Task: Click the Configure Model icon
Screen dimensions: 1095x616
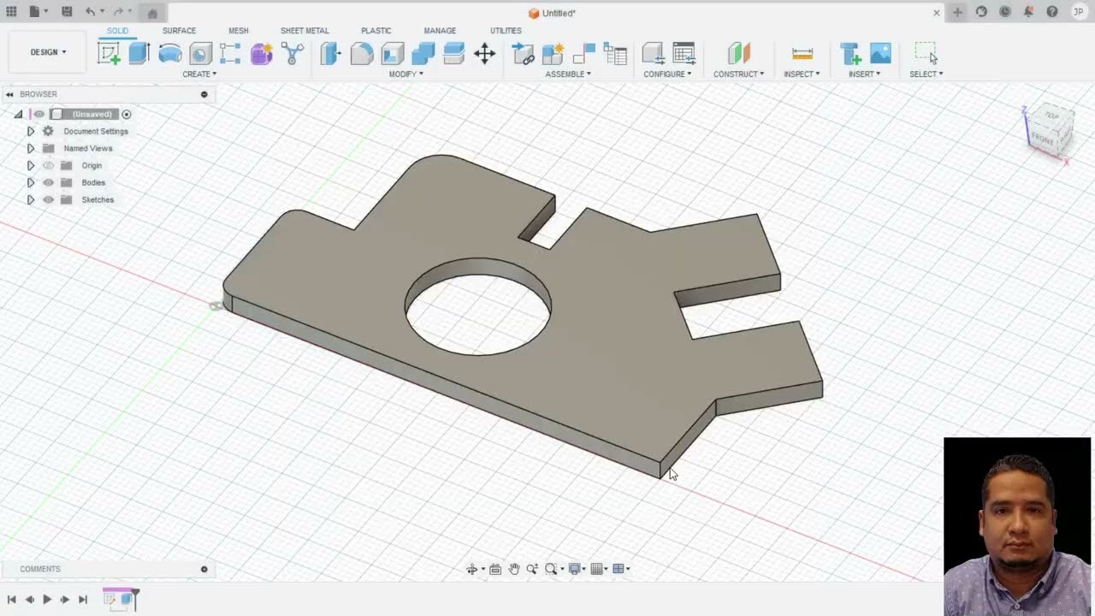Action: click(653, 54)
